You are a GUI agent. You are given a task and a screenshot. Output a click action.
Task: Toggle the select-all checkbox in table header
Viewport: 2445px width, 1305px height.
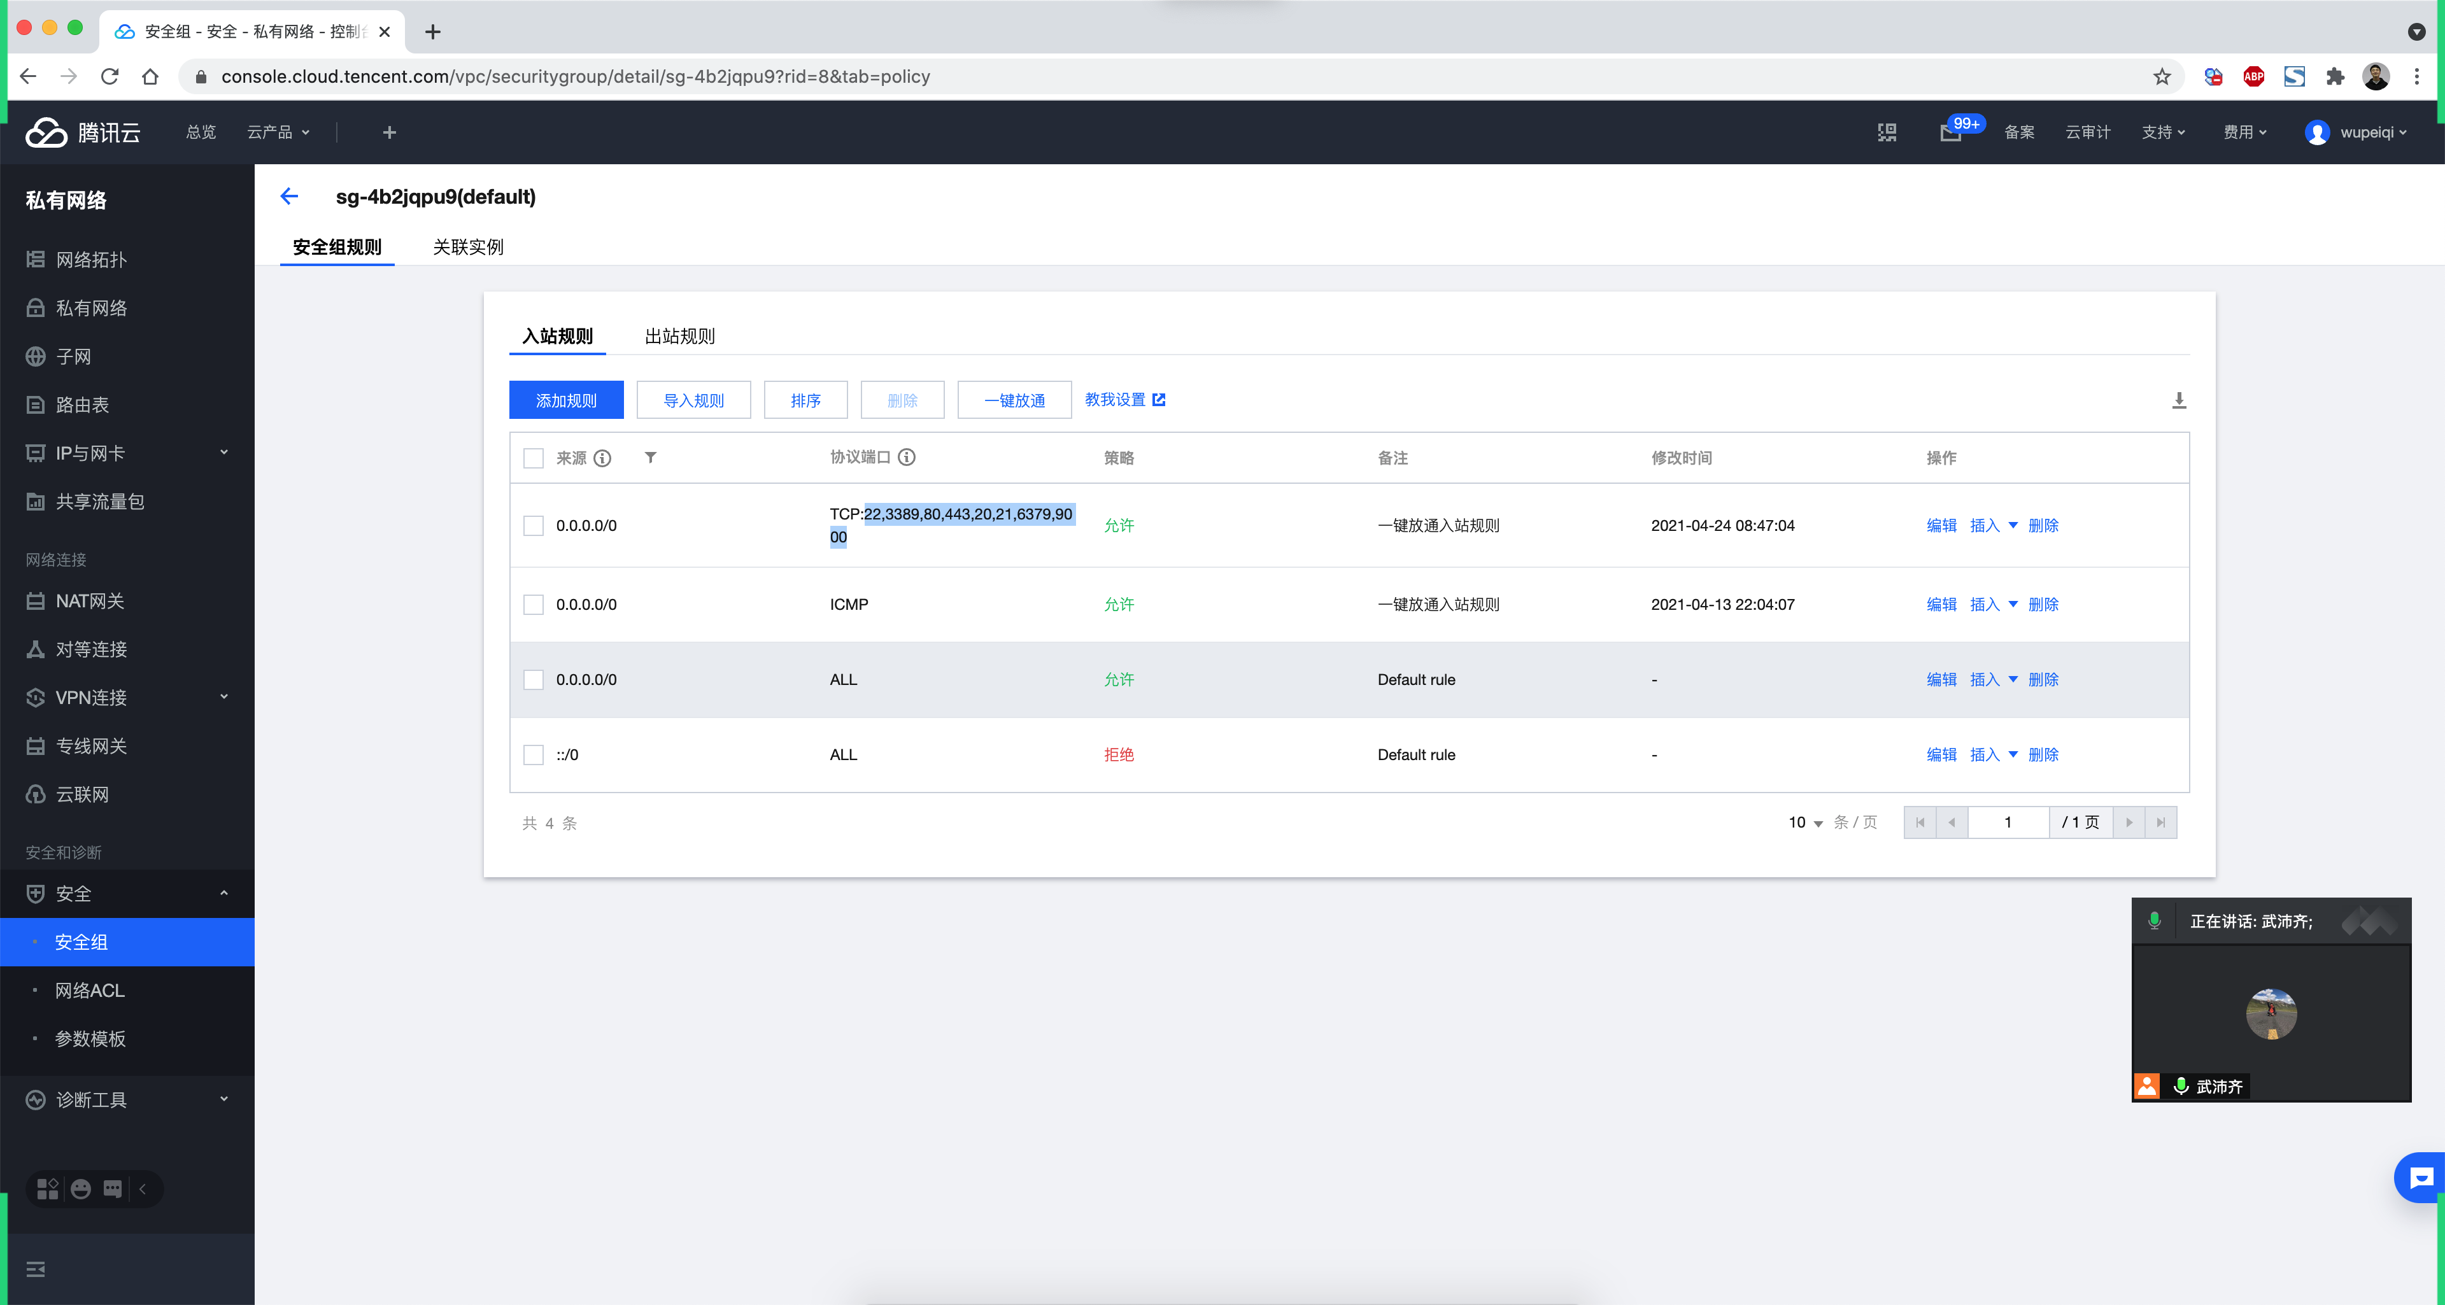point(534,458)
